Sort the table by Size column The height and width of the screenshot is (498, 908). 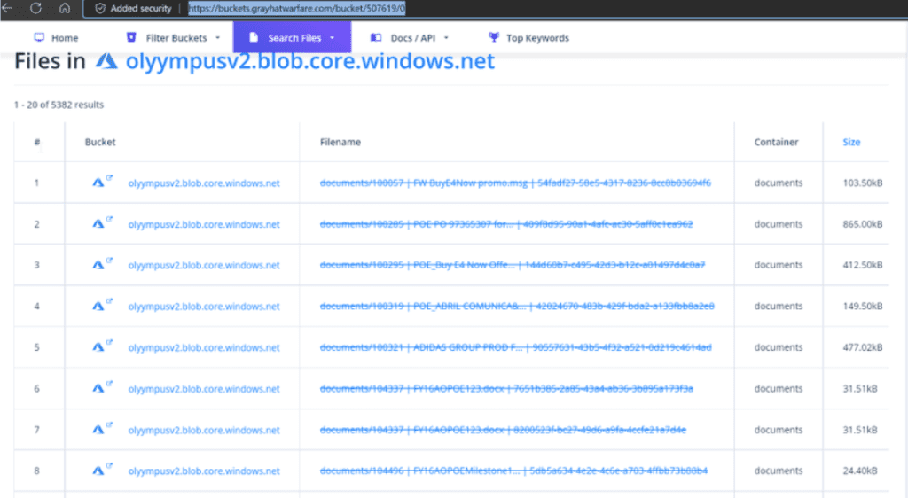851,142
